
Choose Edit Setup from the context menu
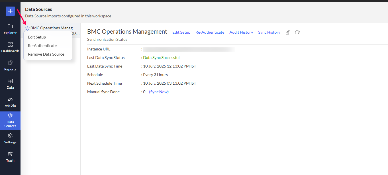coord(37,37)
